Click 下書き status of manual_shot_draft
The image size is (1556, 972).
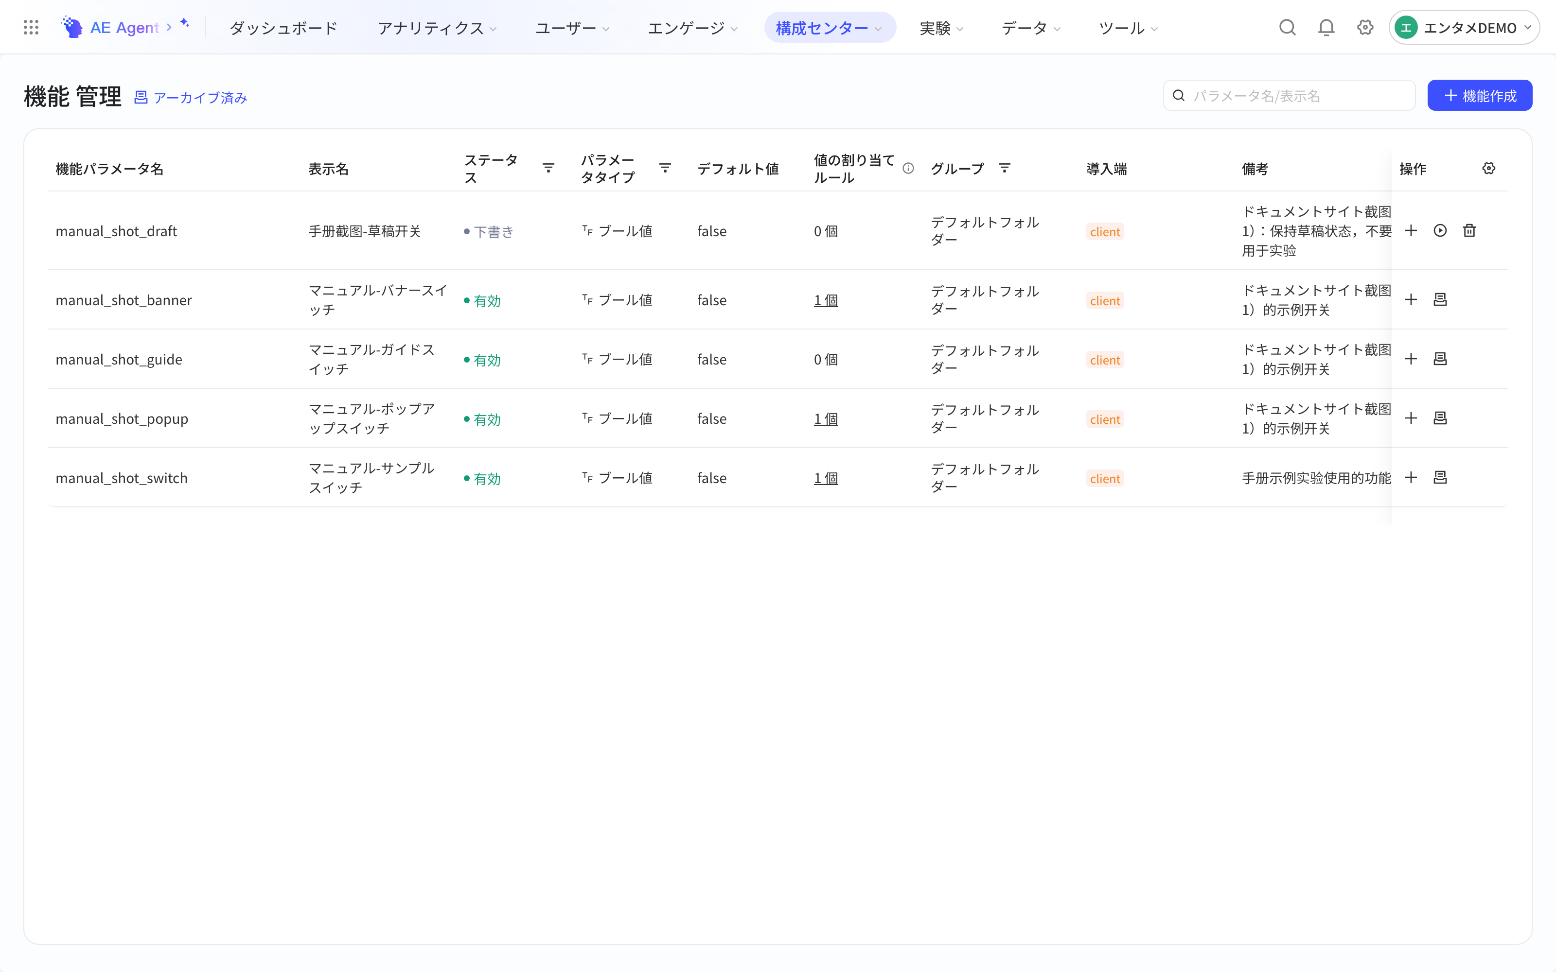(x=489, y=231)
